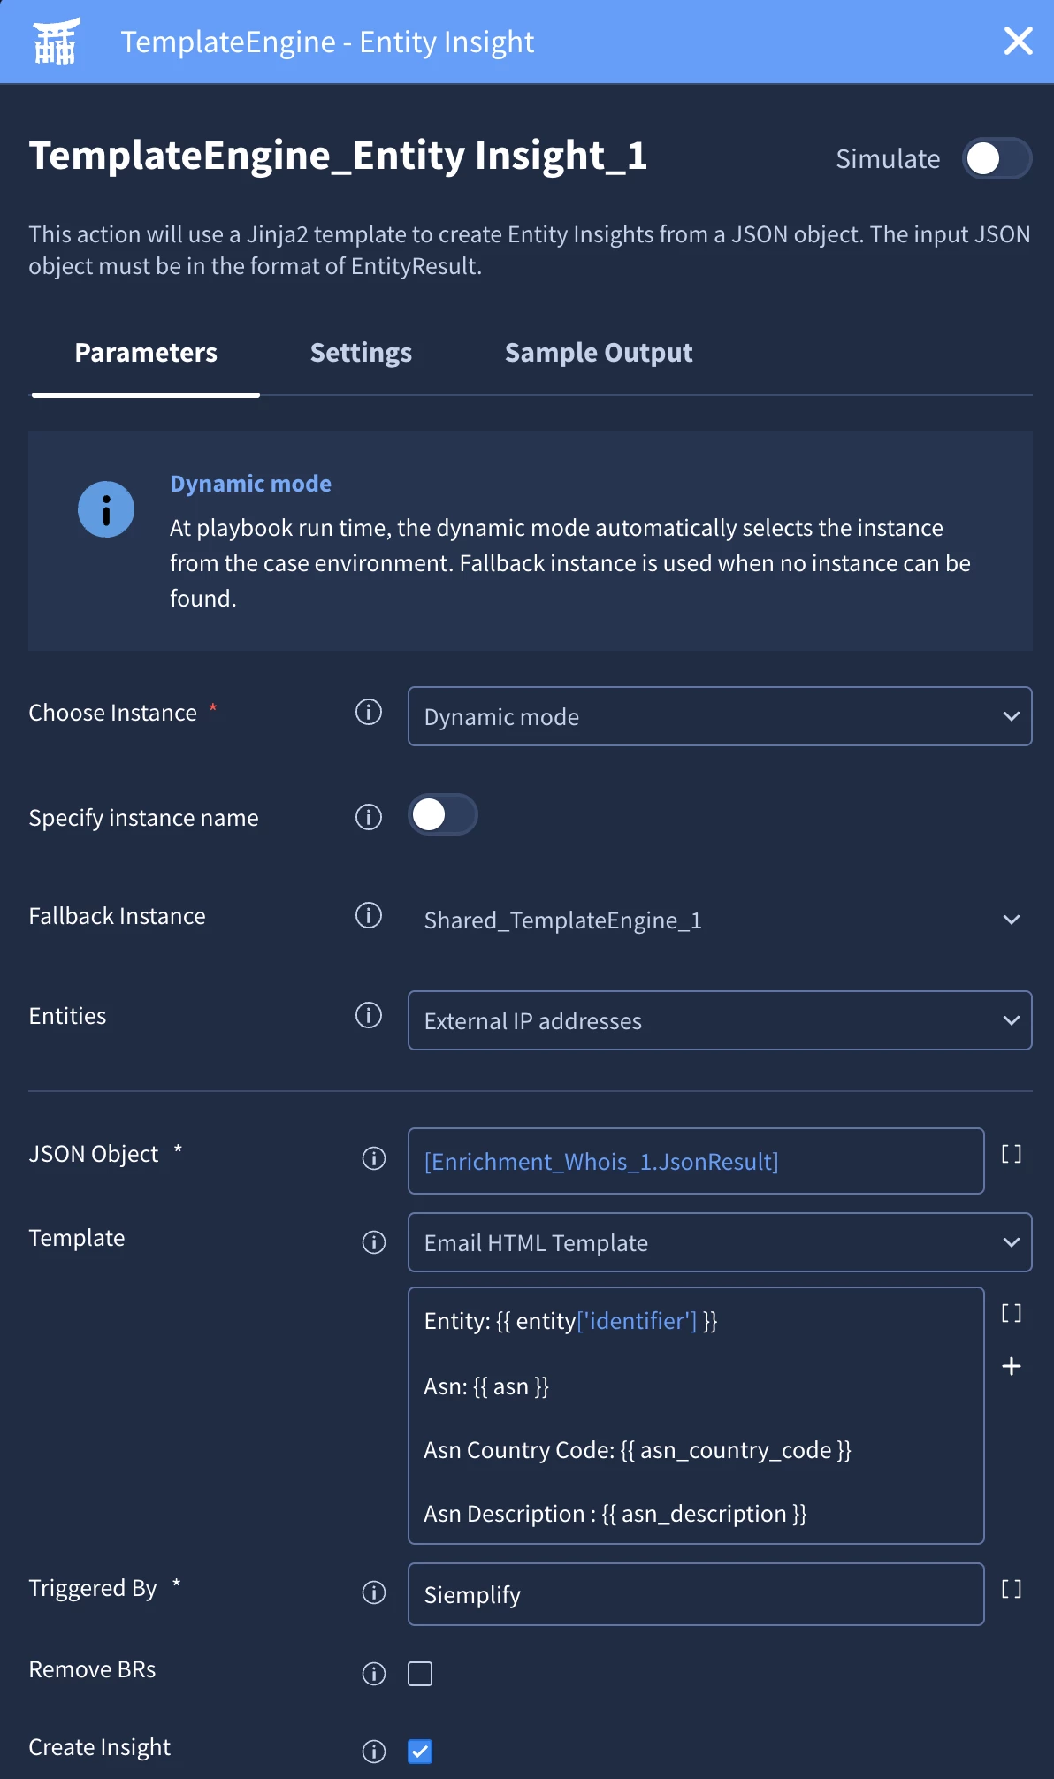
Task: Switch to the Parameters tab
Action: tap(146, 353)
